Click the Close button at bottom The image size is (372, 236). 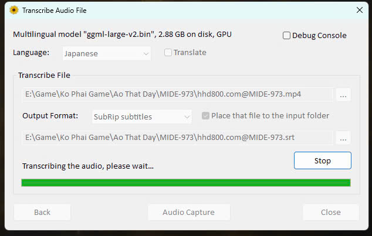coord(331,212)
